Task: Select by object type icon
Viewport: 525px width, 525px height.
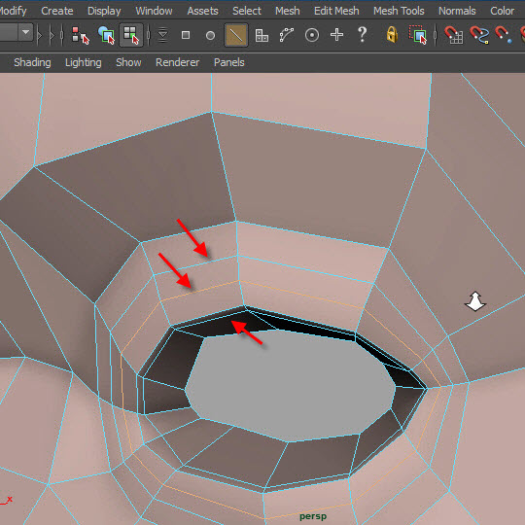Action: point(107,35)
